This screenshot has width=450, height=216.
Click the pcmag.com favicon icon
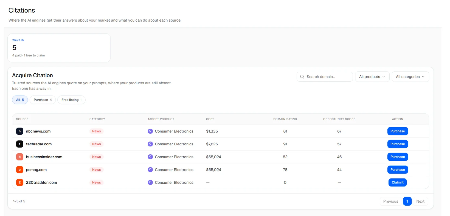(x=19, y=170)
